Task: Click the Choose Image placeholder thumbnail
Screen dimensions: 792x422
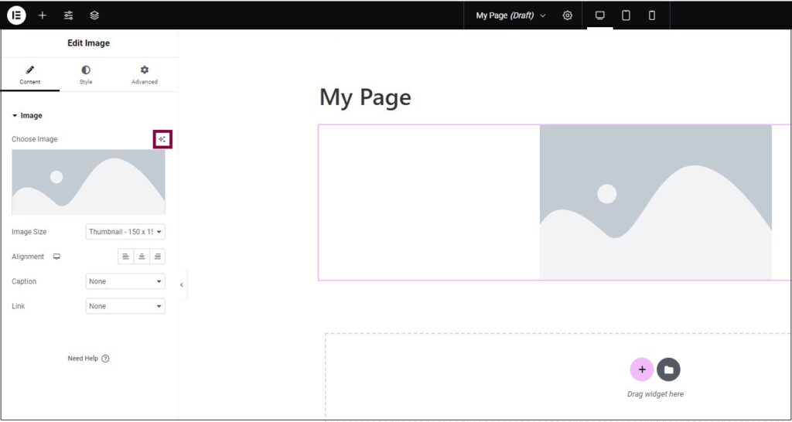Action: tap(88, 182)
